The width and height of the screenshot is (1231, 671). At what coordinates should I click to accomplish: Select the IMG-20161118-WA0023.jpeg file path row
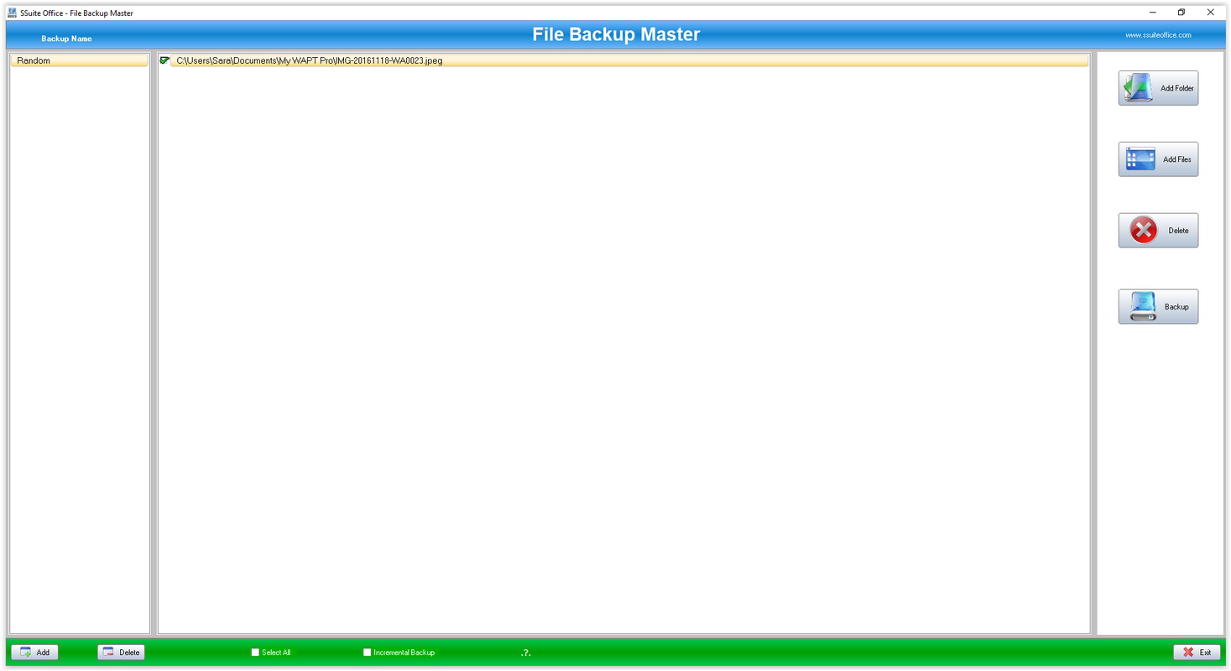point(629,60)
